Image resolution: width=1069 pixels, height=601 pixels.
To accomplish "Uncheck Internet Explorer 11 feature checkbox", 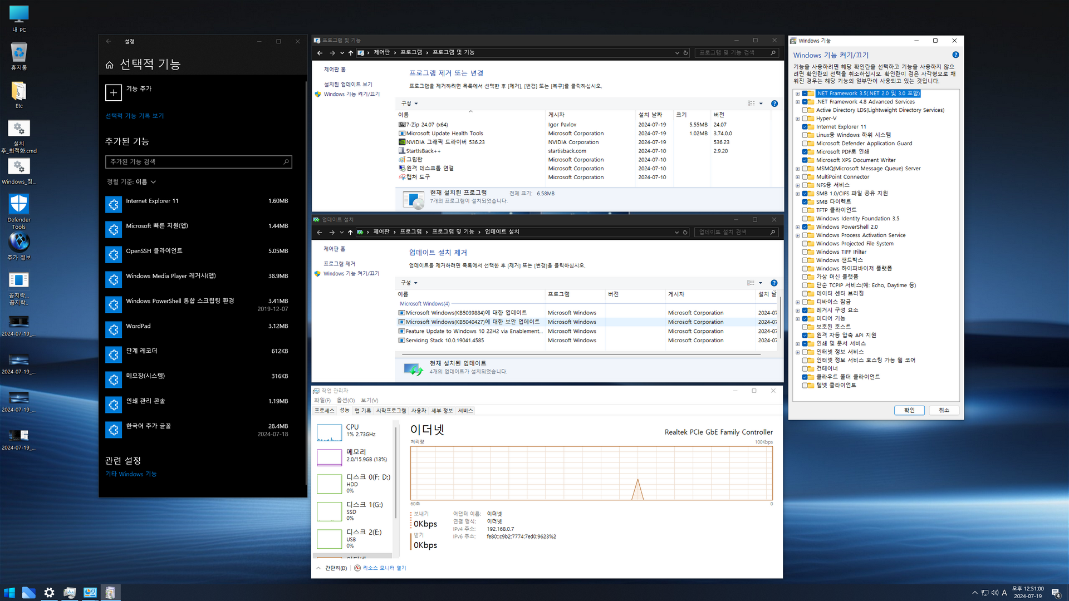I will tap(805, 127).
